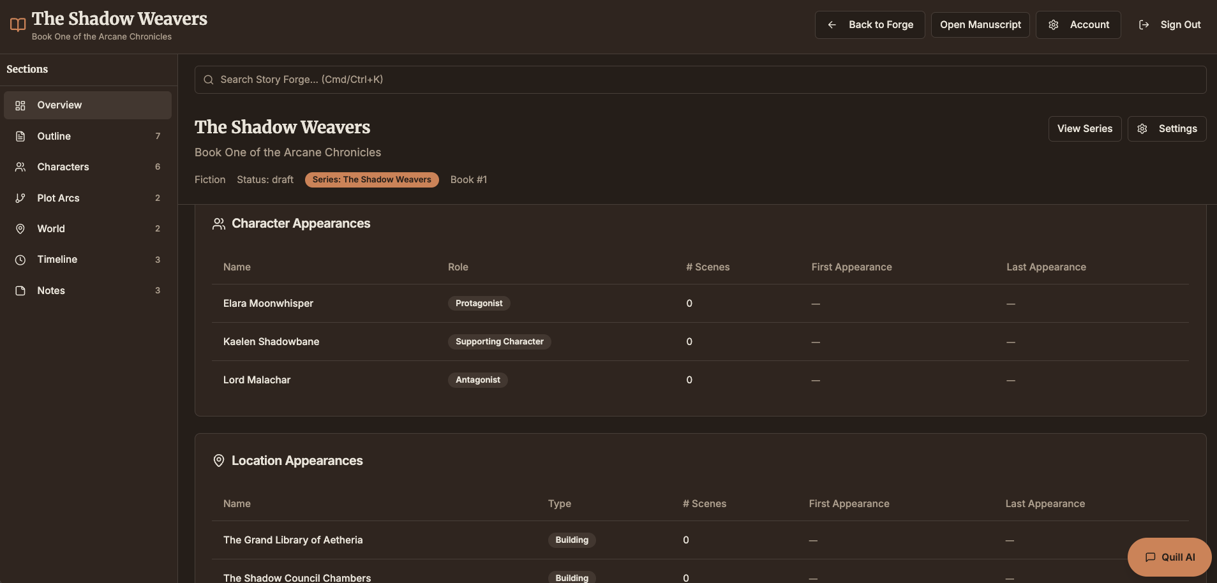
Task: Click the Protagonist role badge
Action: coord(479,304)
